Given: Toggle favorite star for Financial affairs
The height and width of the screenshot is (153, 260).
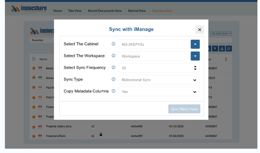Looking at the screenshot, I should click(x=34, y=135).
